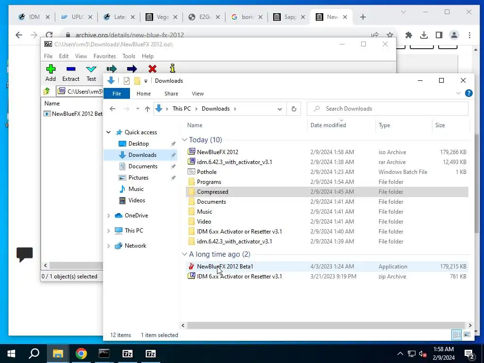Image resolution: width=484 pixels, height=363 pixels.
Task: Open the Favorites menu in 7-Zip
Action: pos(104,56)
